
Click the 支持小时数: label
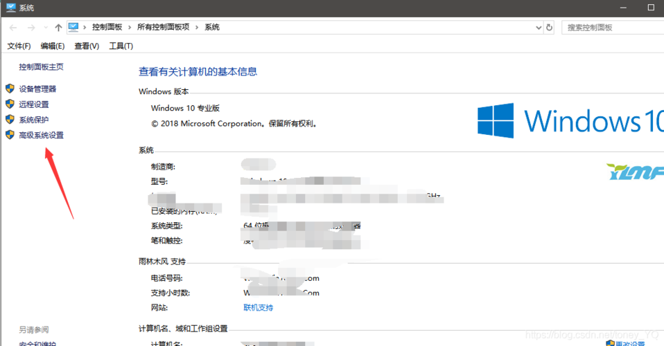tap(171, 293)
